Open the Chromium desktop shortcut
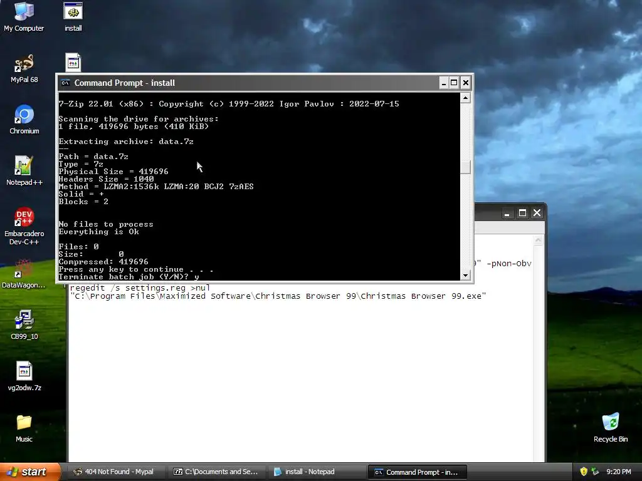The image size is (642, 481). [x=24, y=120]
